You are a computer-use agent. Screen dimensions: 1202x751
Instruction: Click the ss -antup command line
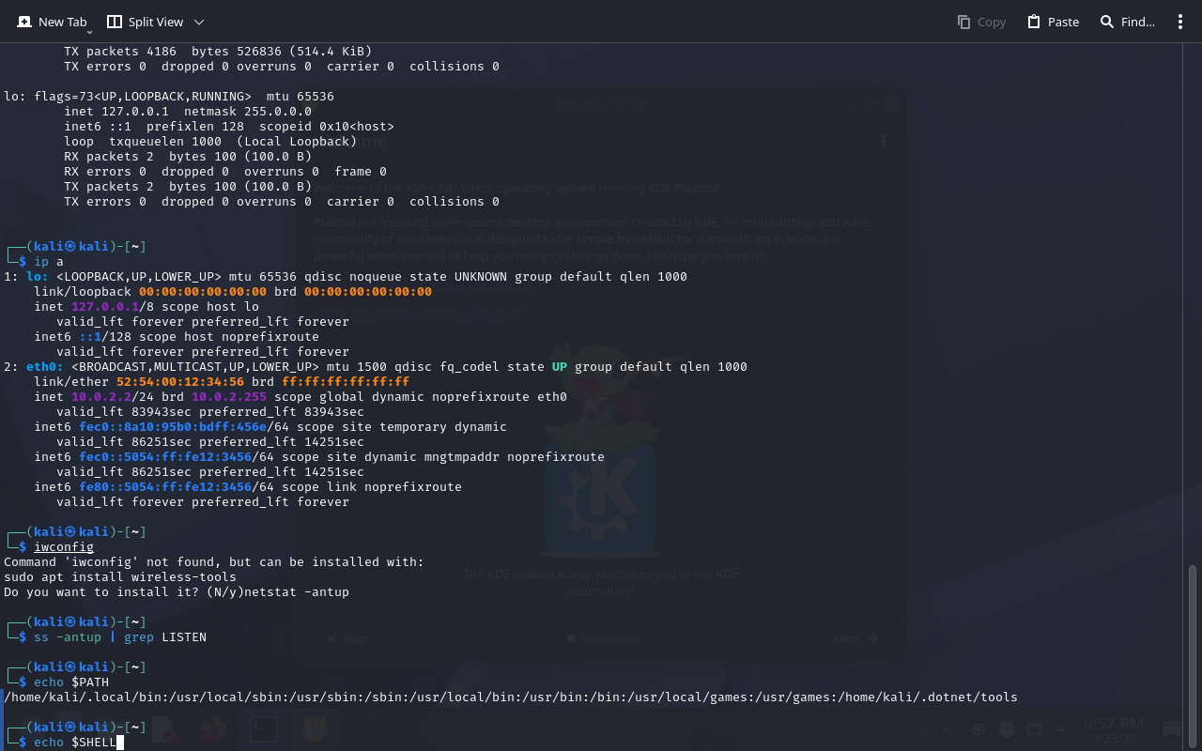click(120, 636)
